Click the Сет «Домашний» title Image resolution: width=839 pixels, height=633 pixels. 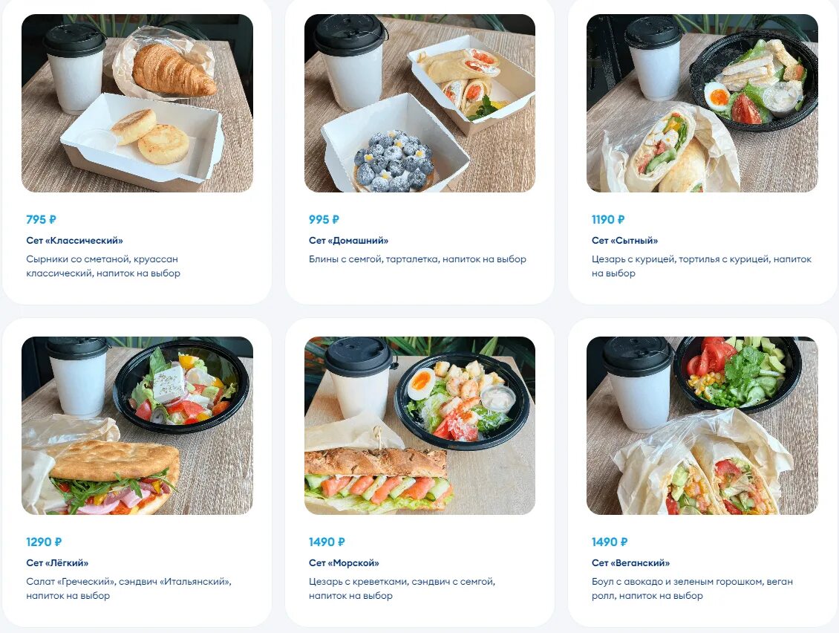(x=348, y=241)
